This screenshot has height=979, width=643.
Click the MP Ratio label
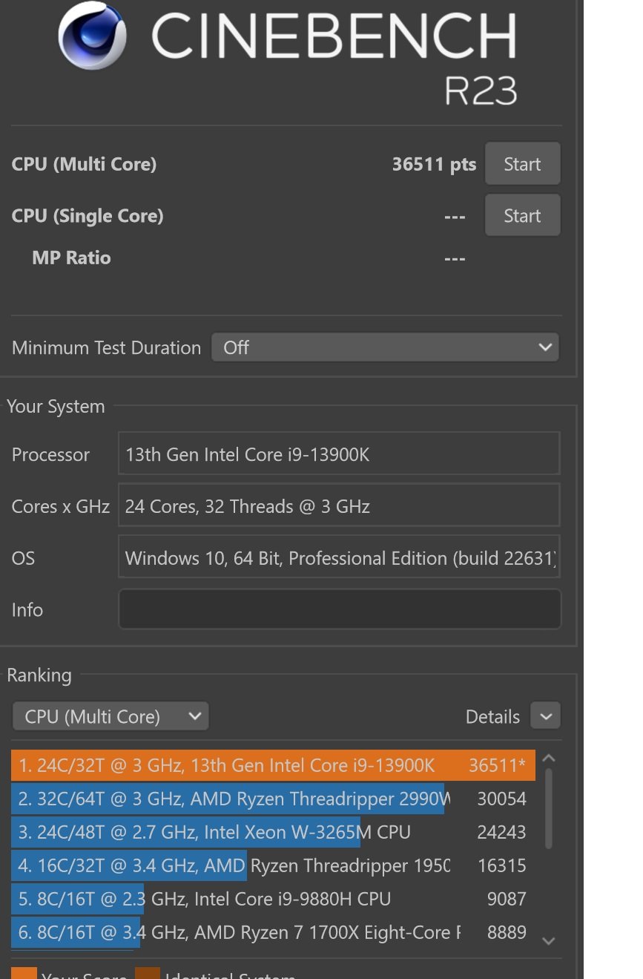point(71,258)
